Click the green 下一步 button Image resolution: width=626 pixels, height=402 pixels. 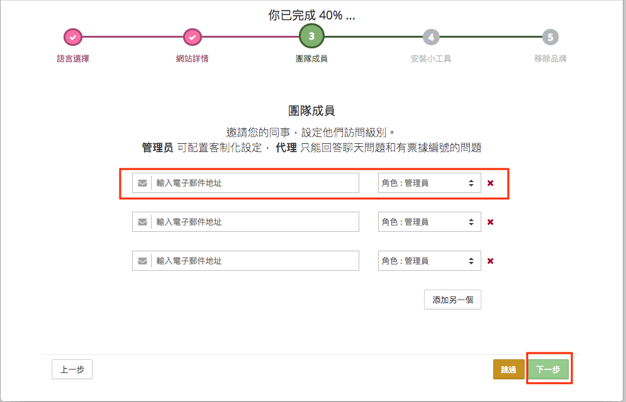(x=547, y=370)
